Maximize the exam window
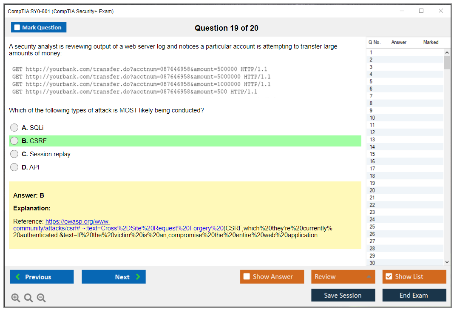Screen dimensions: 457x313 [421, 11]
